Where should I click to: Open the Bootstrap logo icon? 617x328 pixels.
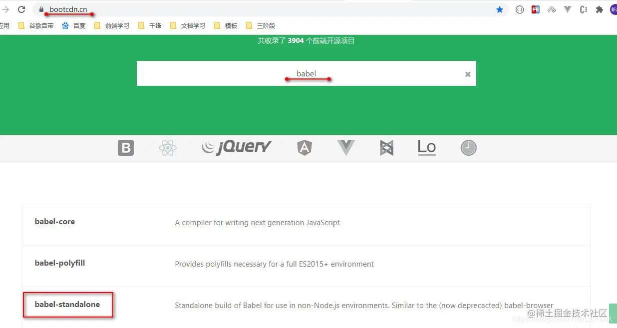coord(126,148)
